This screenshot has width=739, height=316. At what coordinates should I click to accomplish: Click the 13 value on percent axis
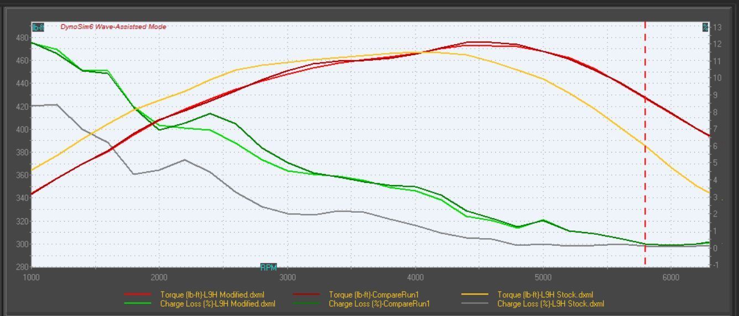pyautogui.click(x=717, y=27)
